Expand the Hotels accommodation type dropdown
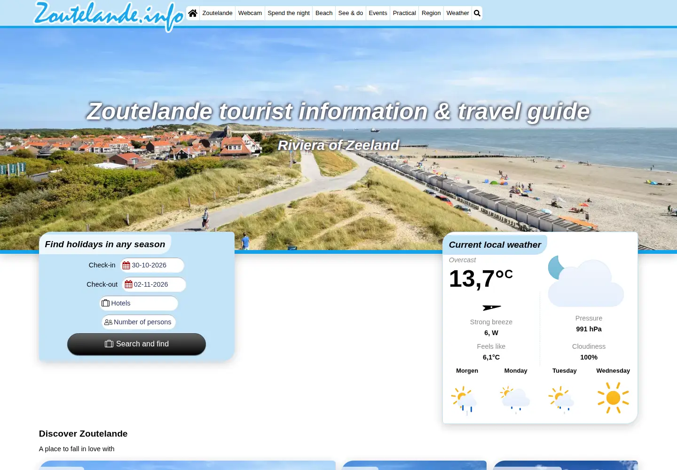The image size is (677, 470). 139,303
